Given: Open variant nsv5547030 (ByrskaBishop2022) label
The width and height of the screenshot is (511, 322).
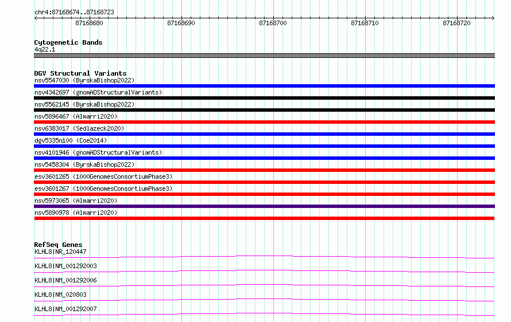Looking at the screenshot, I should (x=84, y=80).
